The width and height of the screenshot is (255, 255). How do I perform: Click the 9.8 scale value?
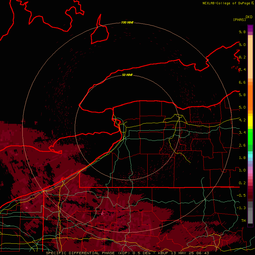(242, 32)
